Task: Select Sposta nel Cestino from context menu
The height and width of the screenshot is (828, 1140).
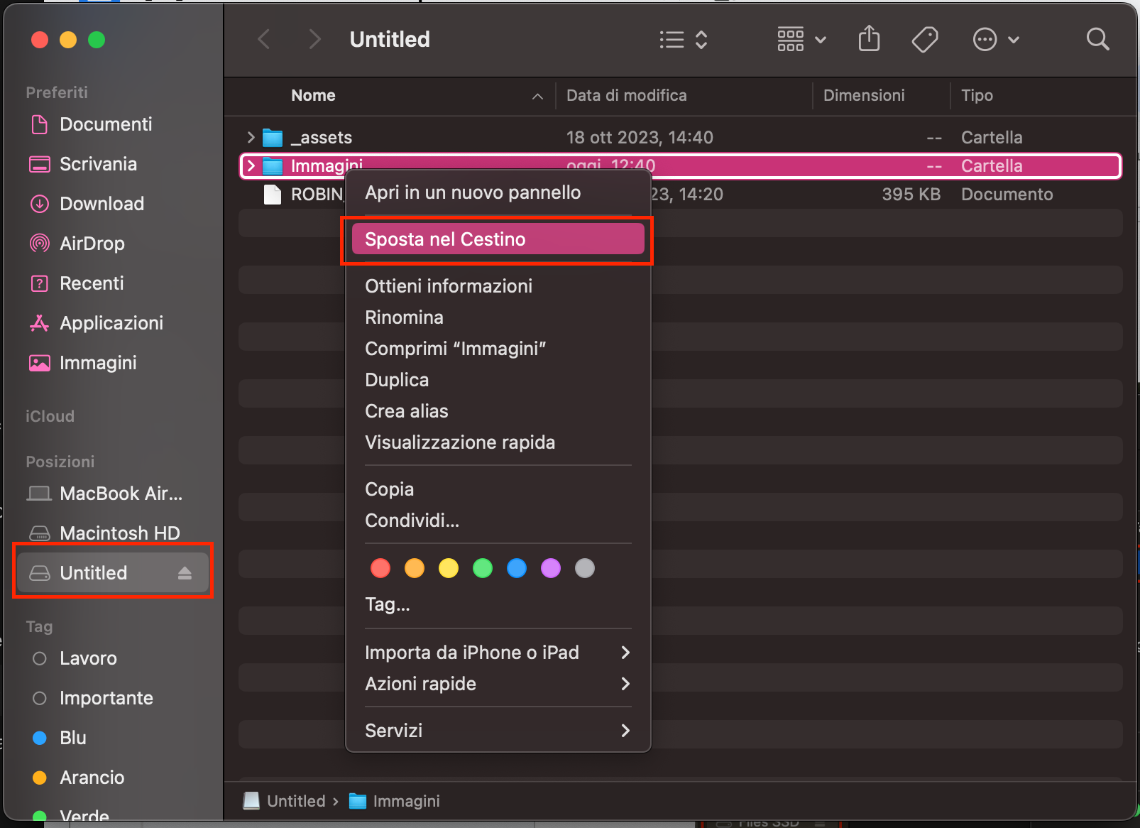Action: pyautogui.click(x=497, y=239)
